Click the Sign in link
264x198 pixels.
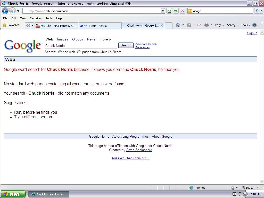(252, 33)
